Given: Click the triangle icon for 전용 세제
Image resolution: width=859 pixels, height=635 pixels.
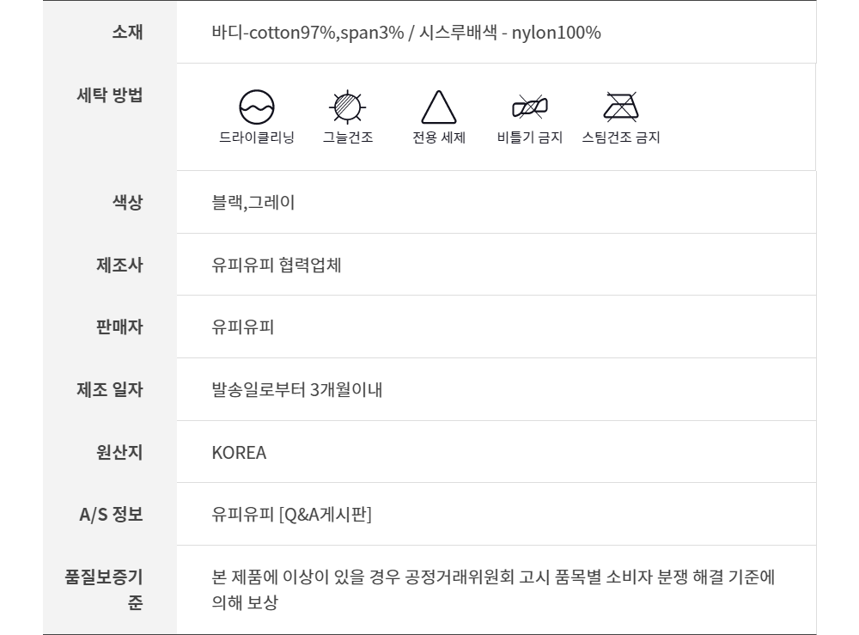Looking at the screenshot, I should [x=438, y=107].
